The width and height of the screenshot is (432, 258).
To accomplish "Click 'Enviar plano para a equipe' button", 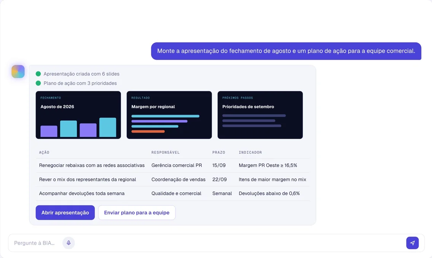I will pyautogui.click(x=137, y=212).
